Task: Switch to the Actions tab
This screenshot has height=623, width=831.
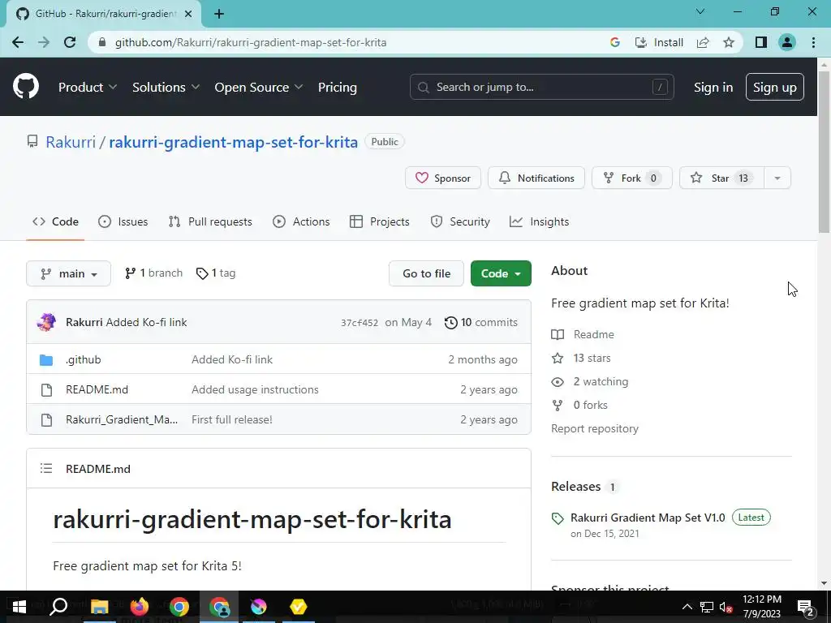Action: click(301, 221)
